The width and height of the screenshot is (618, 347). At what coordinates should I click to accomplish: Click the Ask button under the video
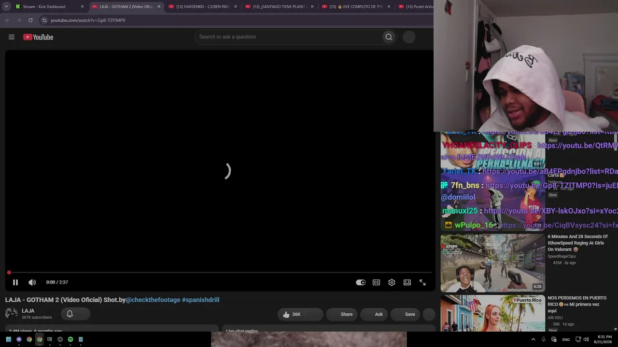coord(374,314)
